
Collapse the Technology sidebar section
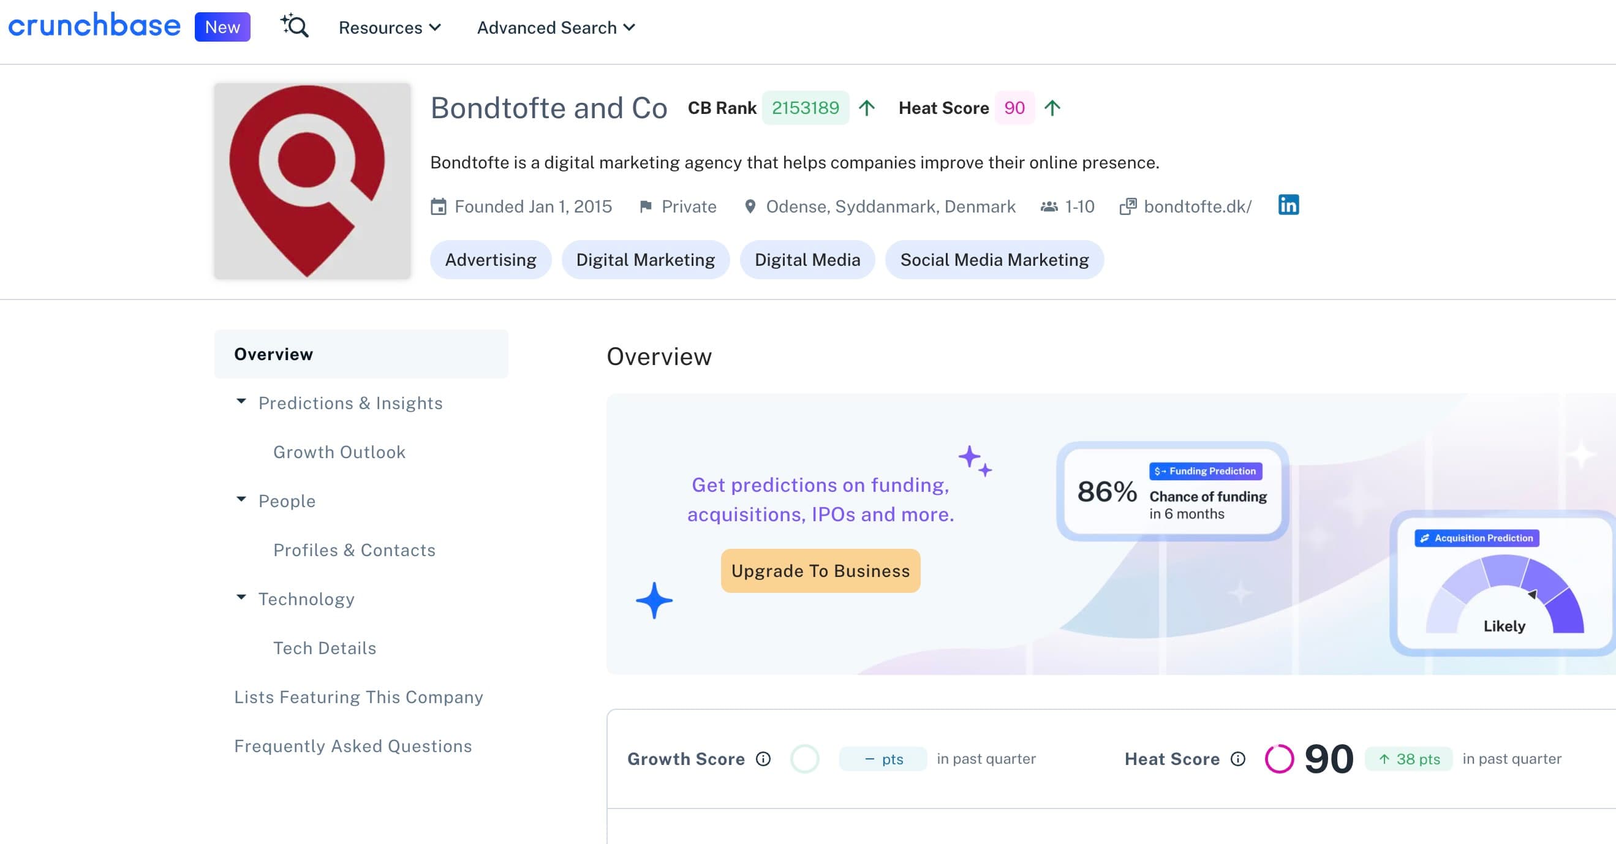(x=241, y=598)
